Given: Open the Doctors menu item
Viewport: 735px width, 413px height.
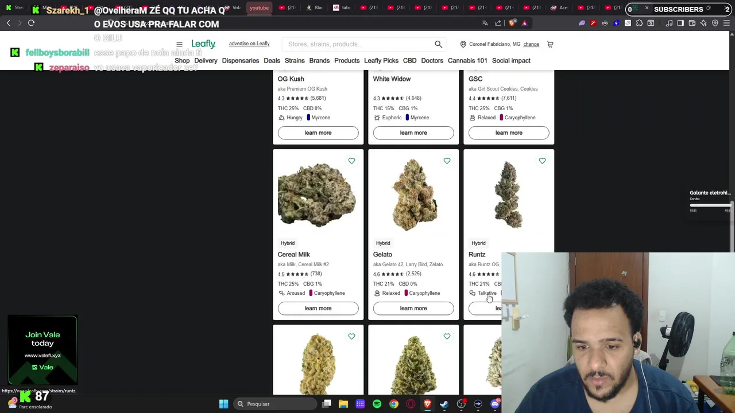Looking at the screenshot, I should click(x=432, y=61).
